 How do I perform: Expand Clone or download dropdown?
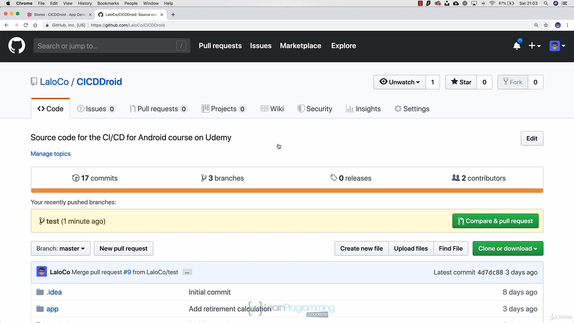point(508,249)
